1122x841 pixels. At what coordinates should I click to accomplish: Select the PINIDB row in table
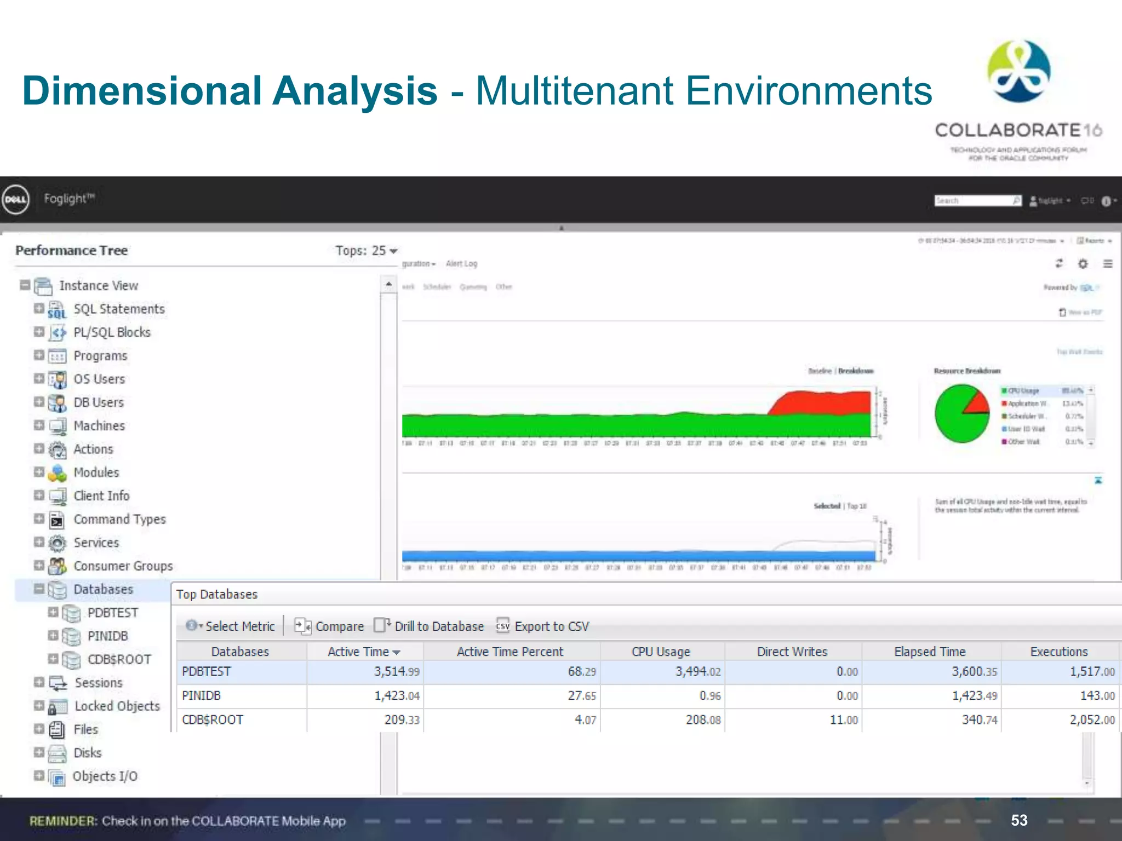(648, 696)
